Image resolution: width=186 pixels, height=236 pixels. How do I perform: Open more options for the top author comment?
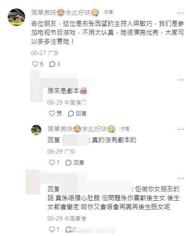(x=181, y=13)
